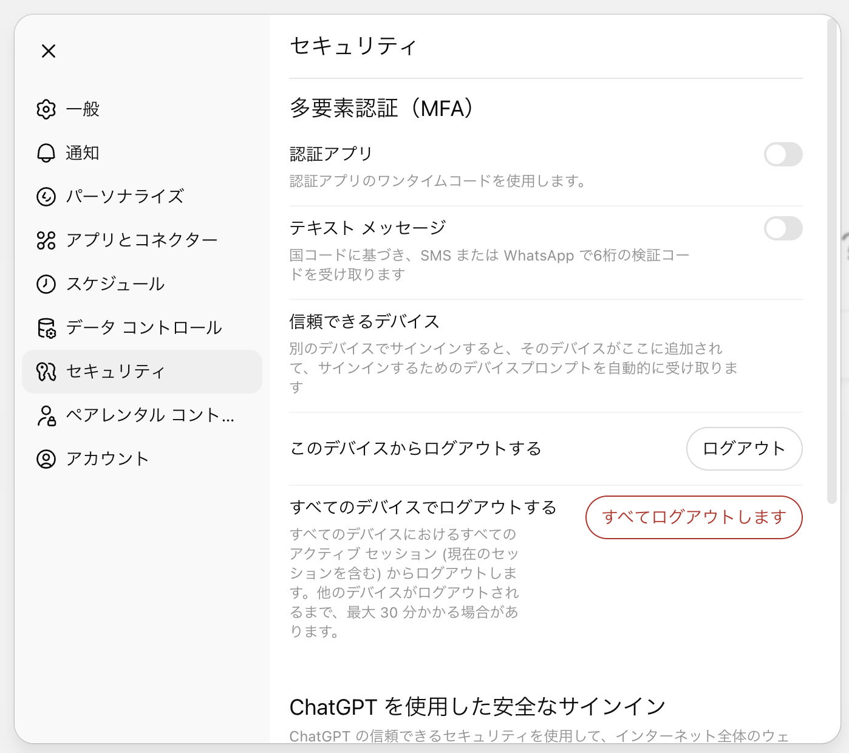Viewport: 849px width, 753px height.
Task: Enable the 認証アプリ toggle
Action: [782, 154]
